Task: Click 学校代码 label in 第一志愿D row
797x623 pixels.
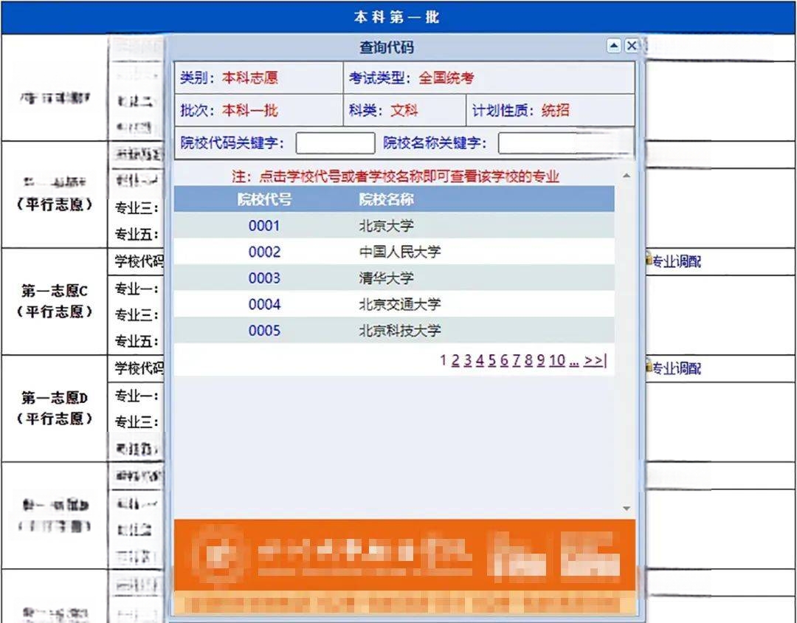Action: coord(138,368)
